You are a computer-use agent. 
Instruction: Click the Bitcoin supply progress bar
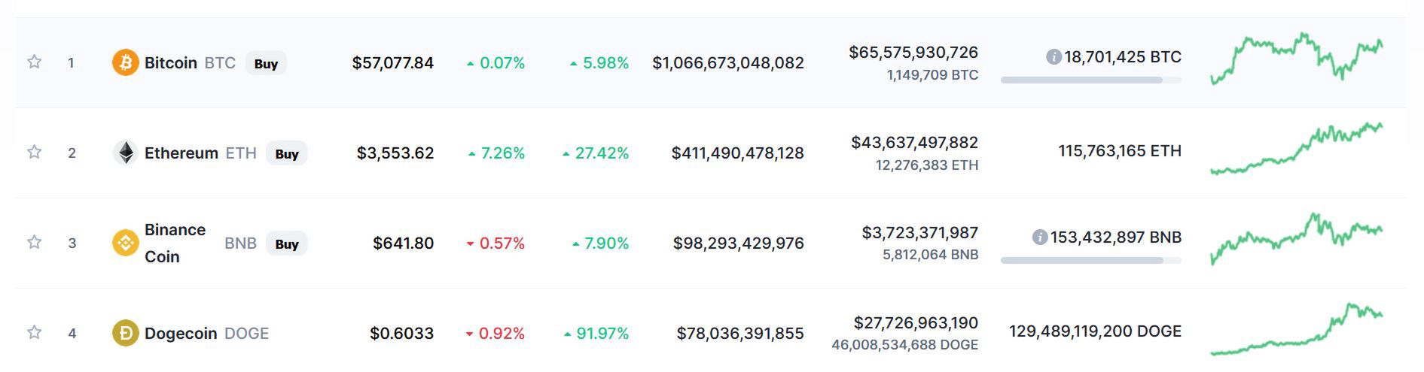(1090, 80)
